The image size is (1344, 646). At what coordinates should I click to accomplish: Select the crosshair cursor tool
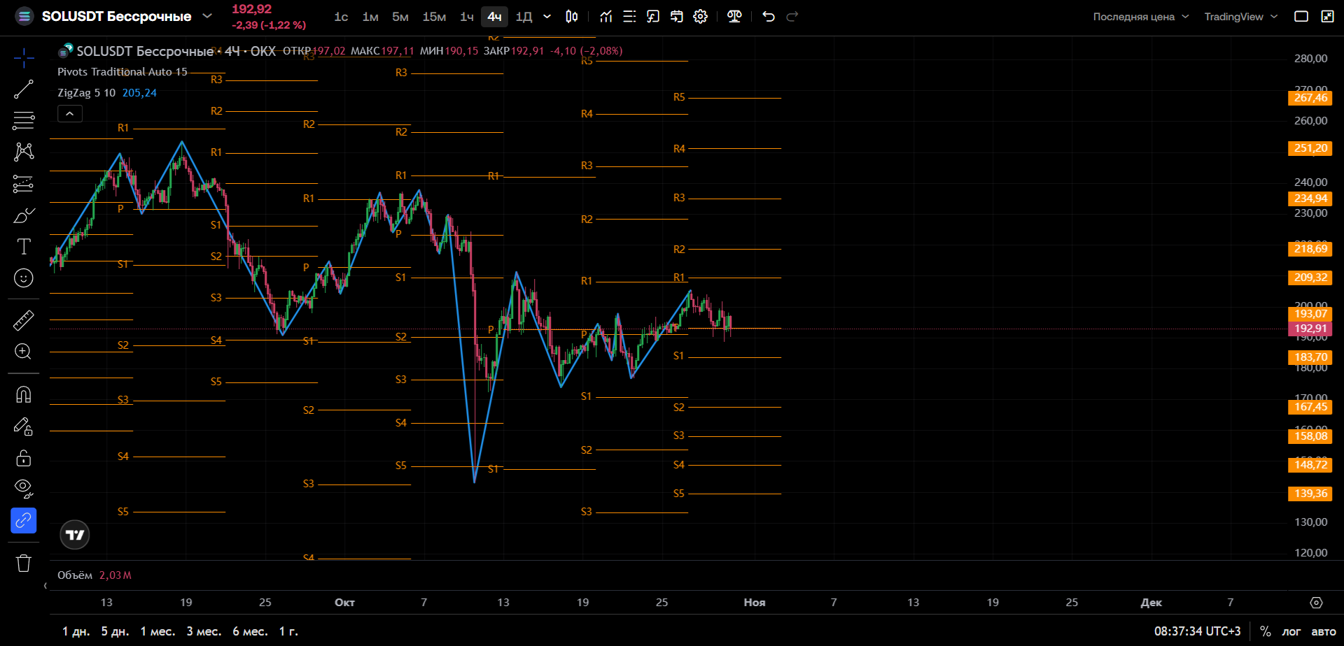pos(24,58)
